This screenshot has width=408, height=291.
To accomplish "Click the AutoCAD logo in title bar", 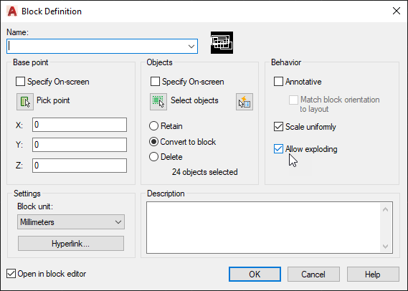I will 12,11.
